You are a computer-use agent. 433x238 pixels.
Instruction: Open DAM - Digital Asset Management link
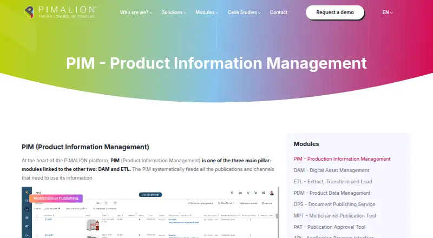(331, 170)
